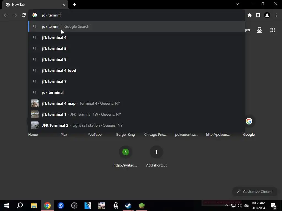Show hidden system tray icons
The width and height of the screenshot is (282, 211).
click(226, 206)
